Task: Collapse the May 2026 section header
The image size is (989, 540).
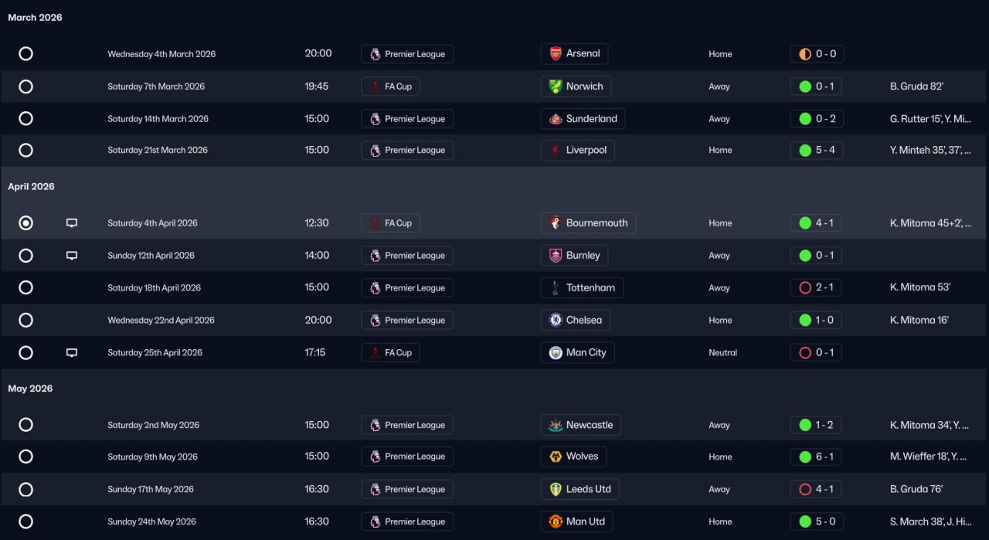Action: [30, 389]
